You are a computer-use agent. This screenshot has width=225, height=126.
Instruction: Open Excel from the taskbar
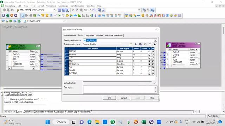coord(143,122)
